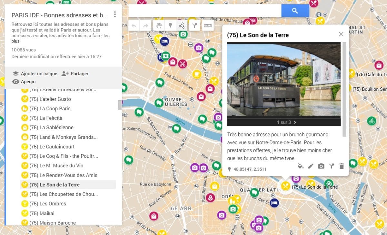Open style options with the paint bucket icon
The image size is (387, 235).
tap(301, 166)
